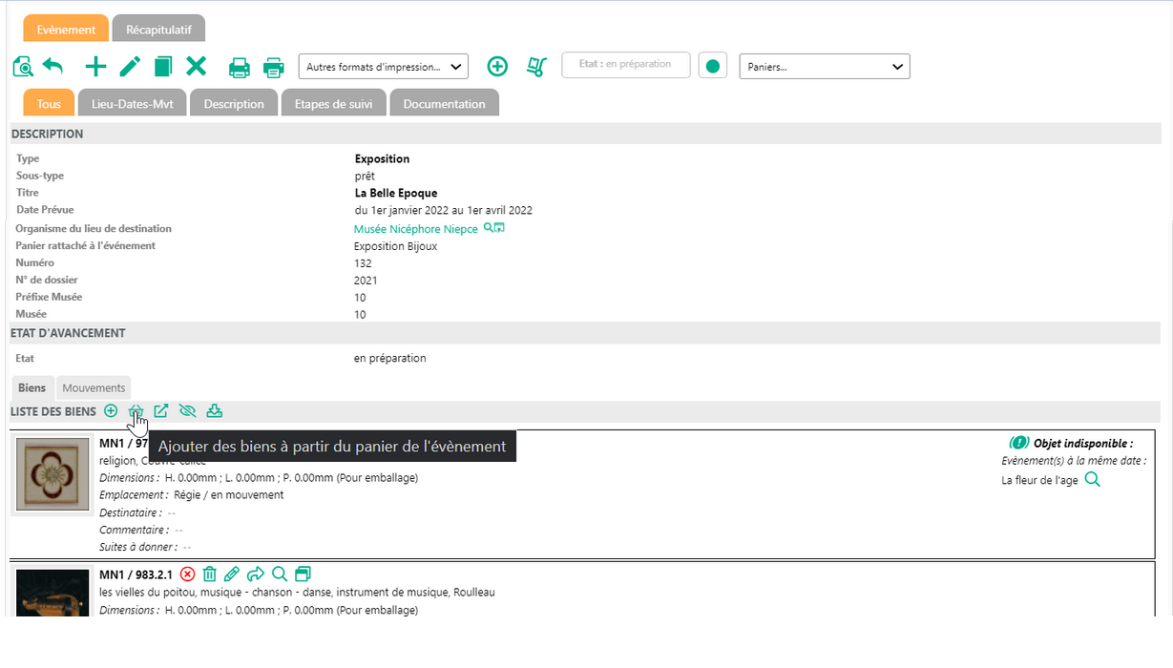The image size is (1173, 668).
Task: Click magnifier next to La fleur de l'age
Action: (x=1093, y=480)
